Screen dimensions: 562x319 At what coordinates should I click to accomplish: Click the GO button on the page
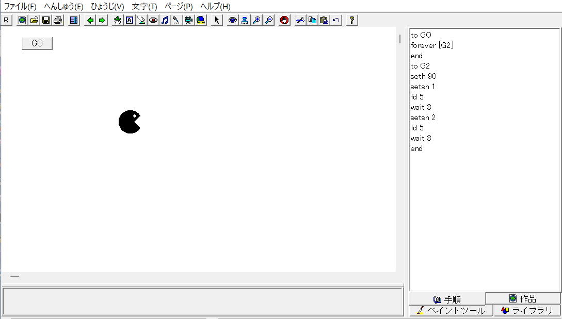[37, 43]
